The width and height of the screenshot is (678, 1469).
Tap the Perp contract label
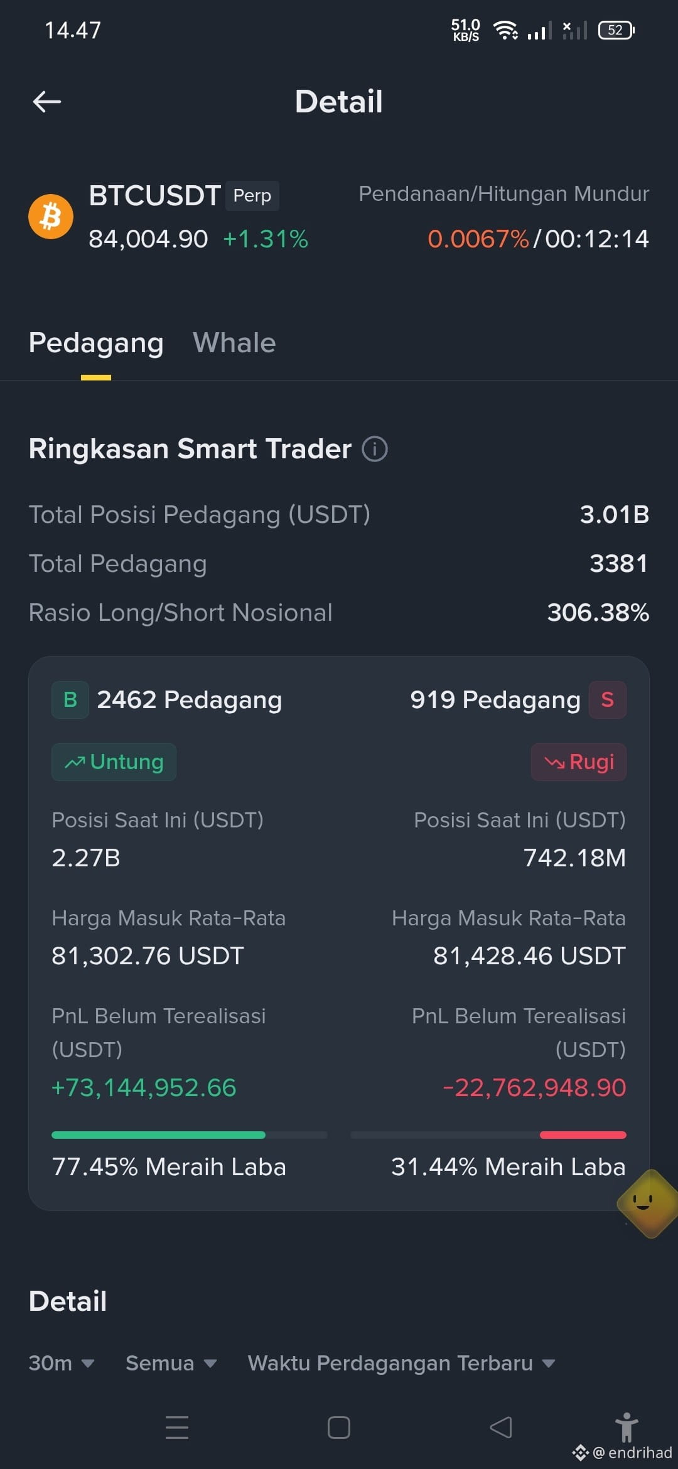point(252,196)
